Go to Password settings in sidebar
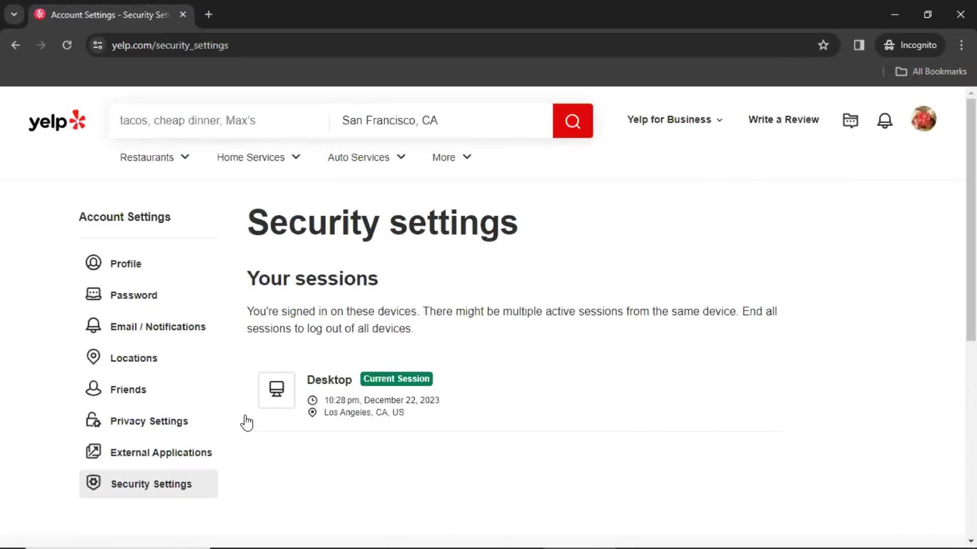The width and height of the screenshot is (977, 549). (x=133, y=295)
